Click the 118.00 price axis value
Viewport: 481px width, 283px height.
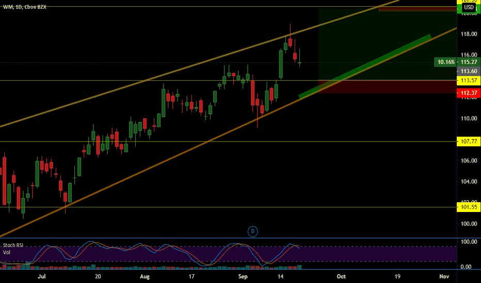pyautogui.click(x=469, y=34)
